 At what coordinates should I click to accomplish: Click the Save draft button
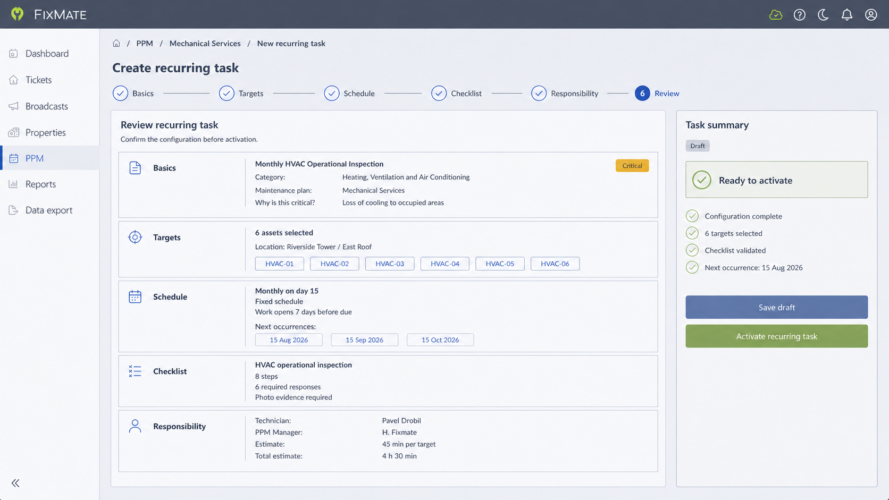pos(777,307)
